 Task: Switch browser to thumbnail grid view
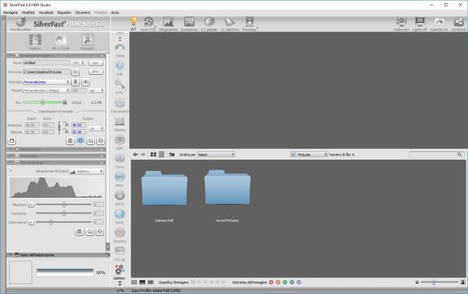pos(153,154)
